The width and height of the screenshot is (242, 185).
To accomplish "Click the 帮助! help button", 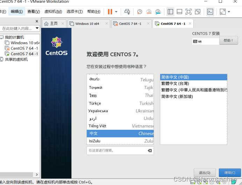I will pyautogui.click(x=229, y=40).
